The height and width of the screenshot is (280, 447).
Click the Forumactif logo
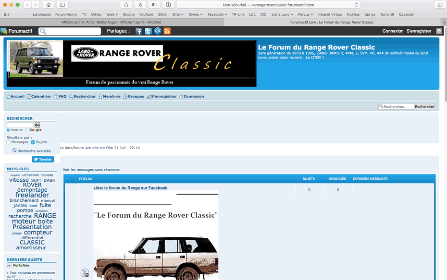point(16,31)
